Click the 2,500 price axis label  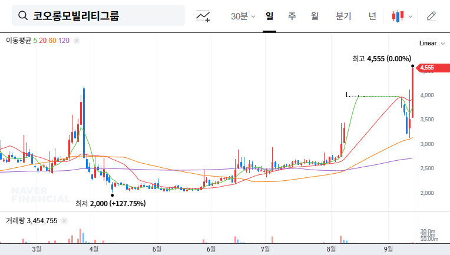(x=427, y=168)
